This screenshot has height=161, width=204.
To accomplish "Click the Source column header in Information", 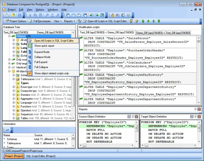I will [39, 135].
